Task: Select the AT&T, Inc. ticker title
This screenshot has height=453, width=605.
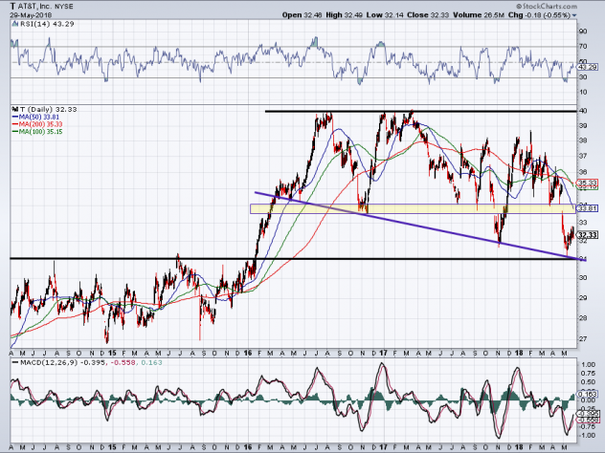Action: pyautogui.click(x=42, y=6)
